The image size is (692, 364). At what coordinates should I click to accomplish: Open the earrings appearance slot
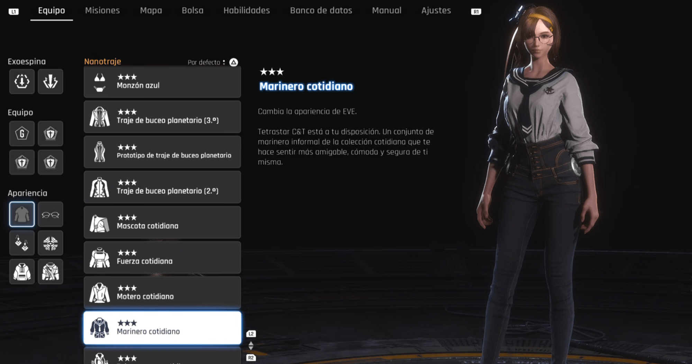point(22,243)
